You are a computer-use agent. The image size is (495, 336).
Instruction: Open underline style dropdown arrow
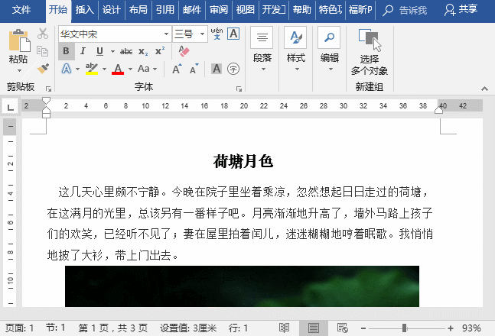click(x=112, y=51)
